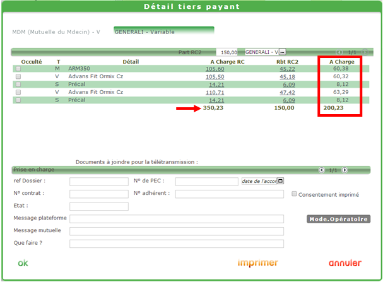Open the date de l'accord calendar picker
Image resolution: width=383 pixels, height=282 pixels.
(280, 181)
